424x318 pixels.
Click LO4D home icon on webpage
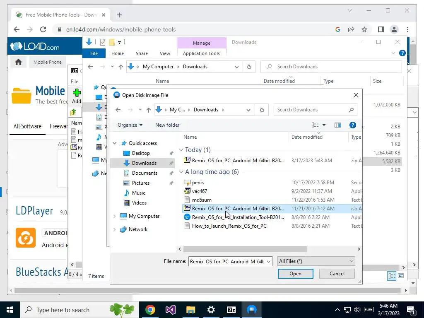click(18, 62)
